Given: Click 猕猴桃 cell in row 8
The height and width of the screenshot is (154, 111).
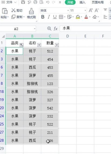Looking at the screenshot, I should pyautogui.click(x=32, y=84).
